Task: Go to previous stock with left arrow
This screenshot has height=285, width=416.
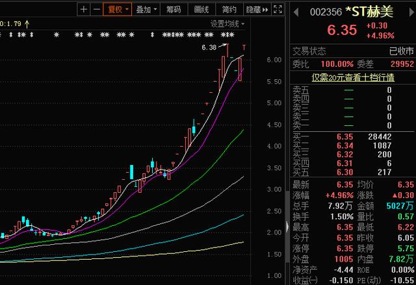Action: click(296, 12)
